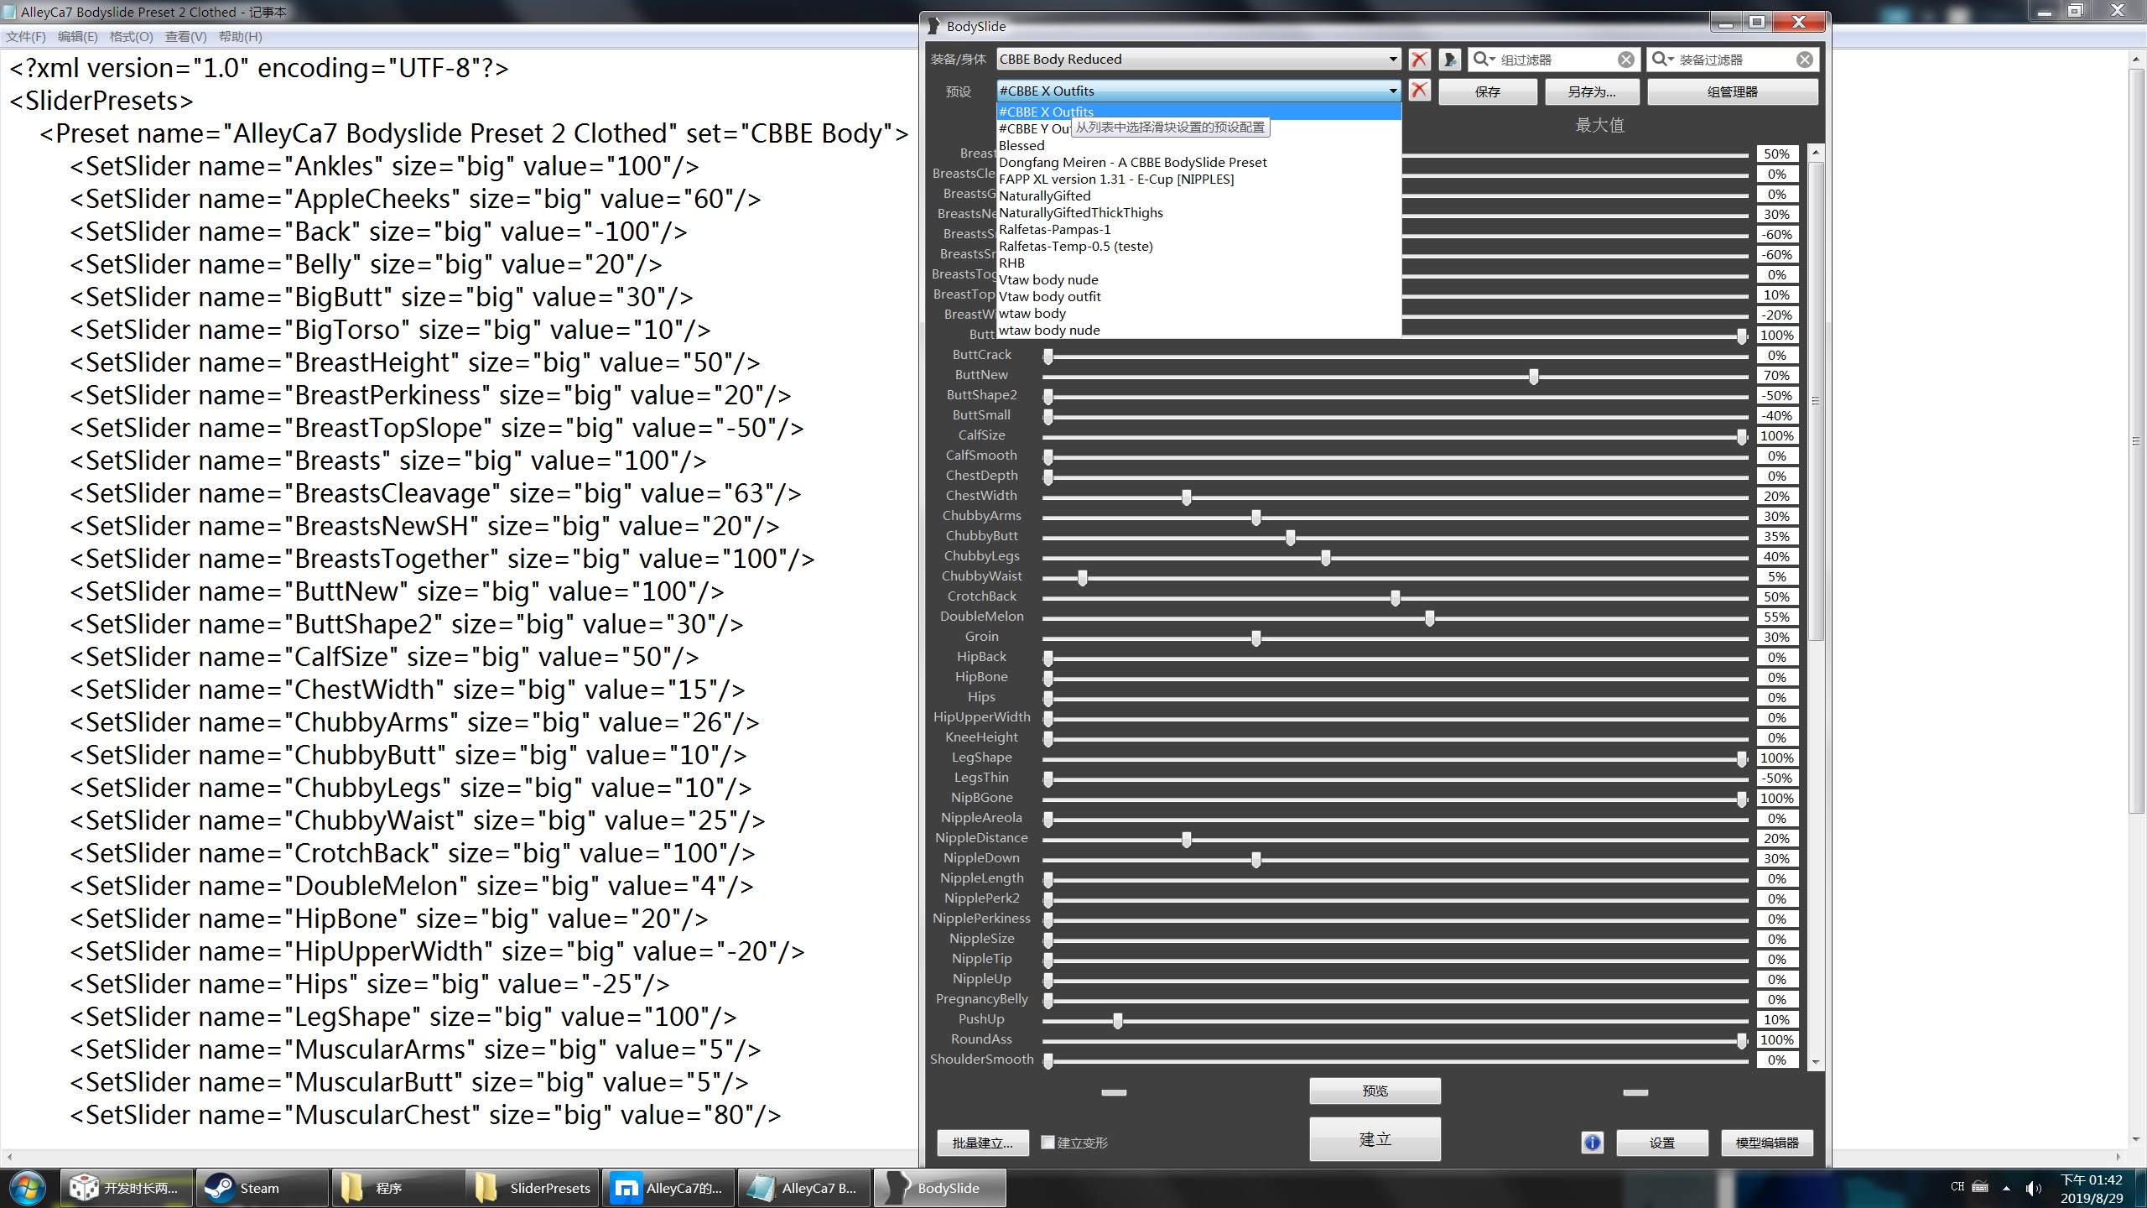The image size is (2147, 1208).
Task: Select the RHB preset
Action: (x=1198, y=263)
